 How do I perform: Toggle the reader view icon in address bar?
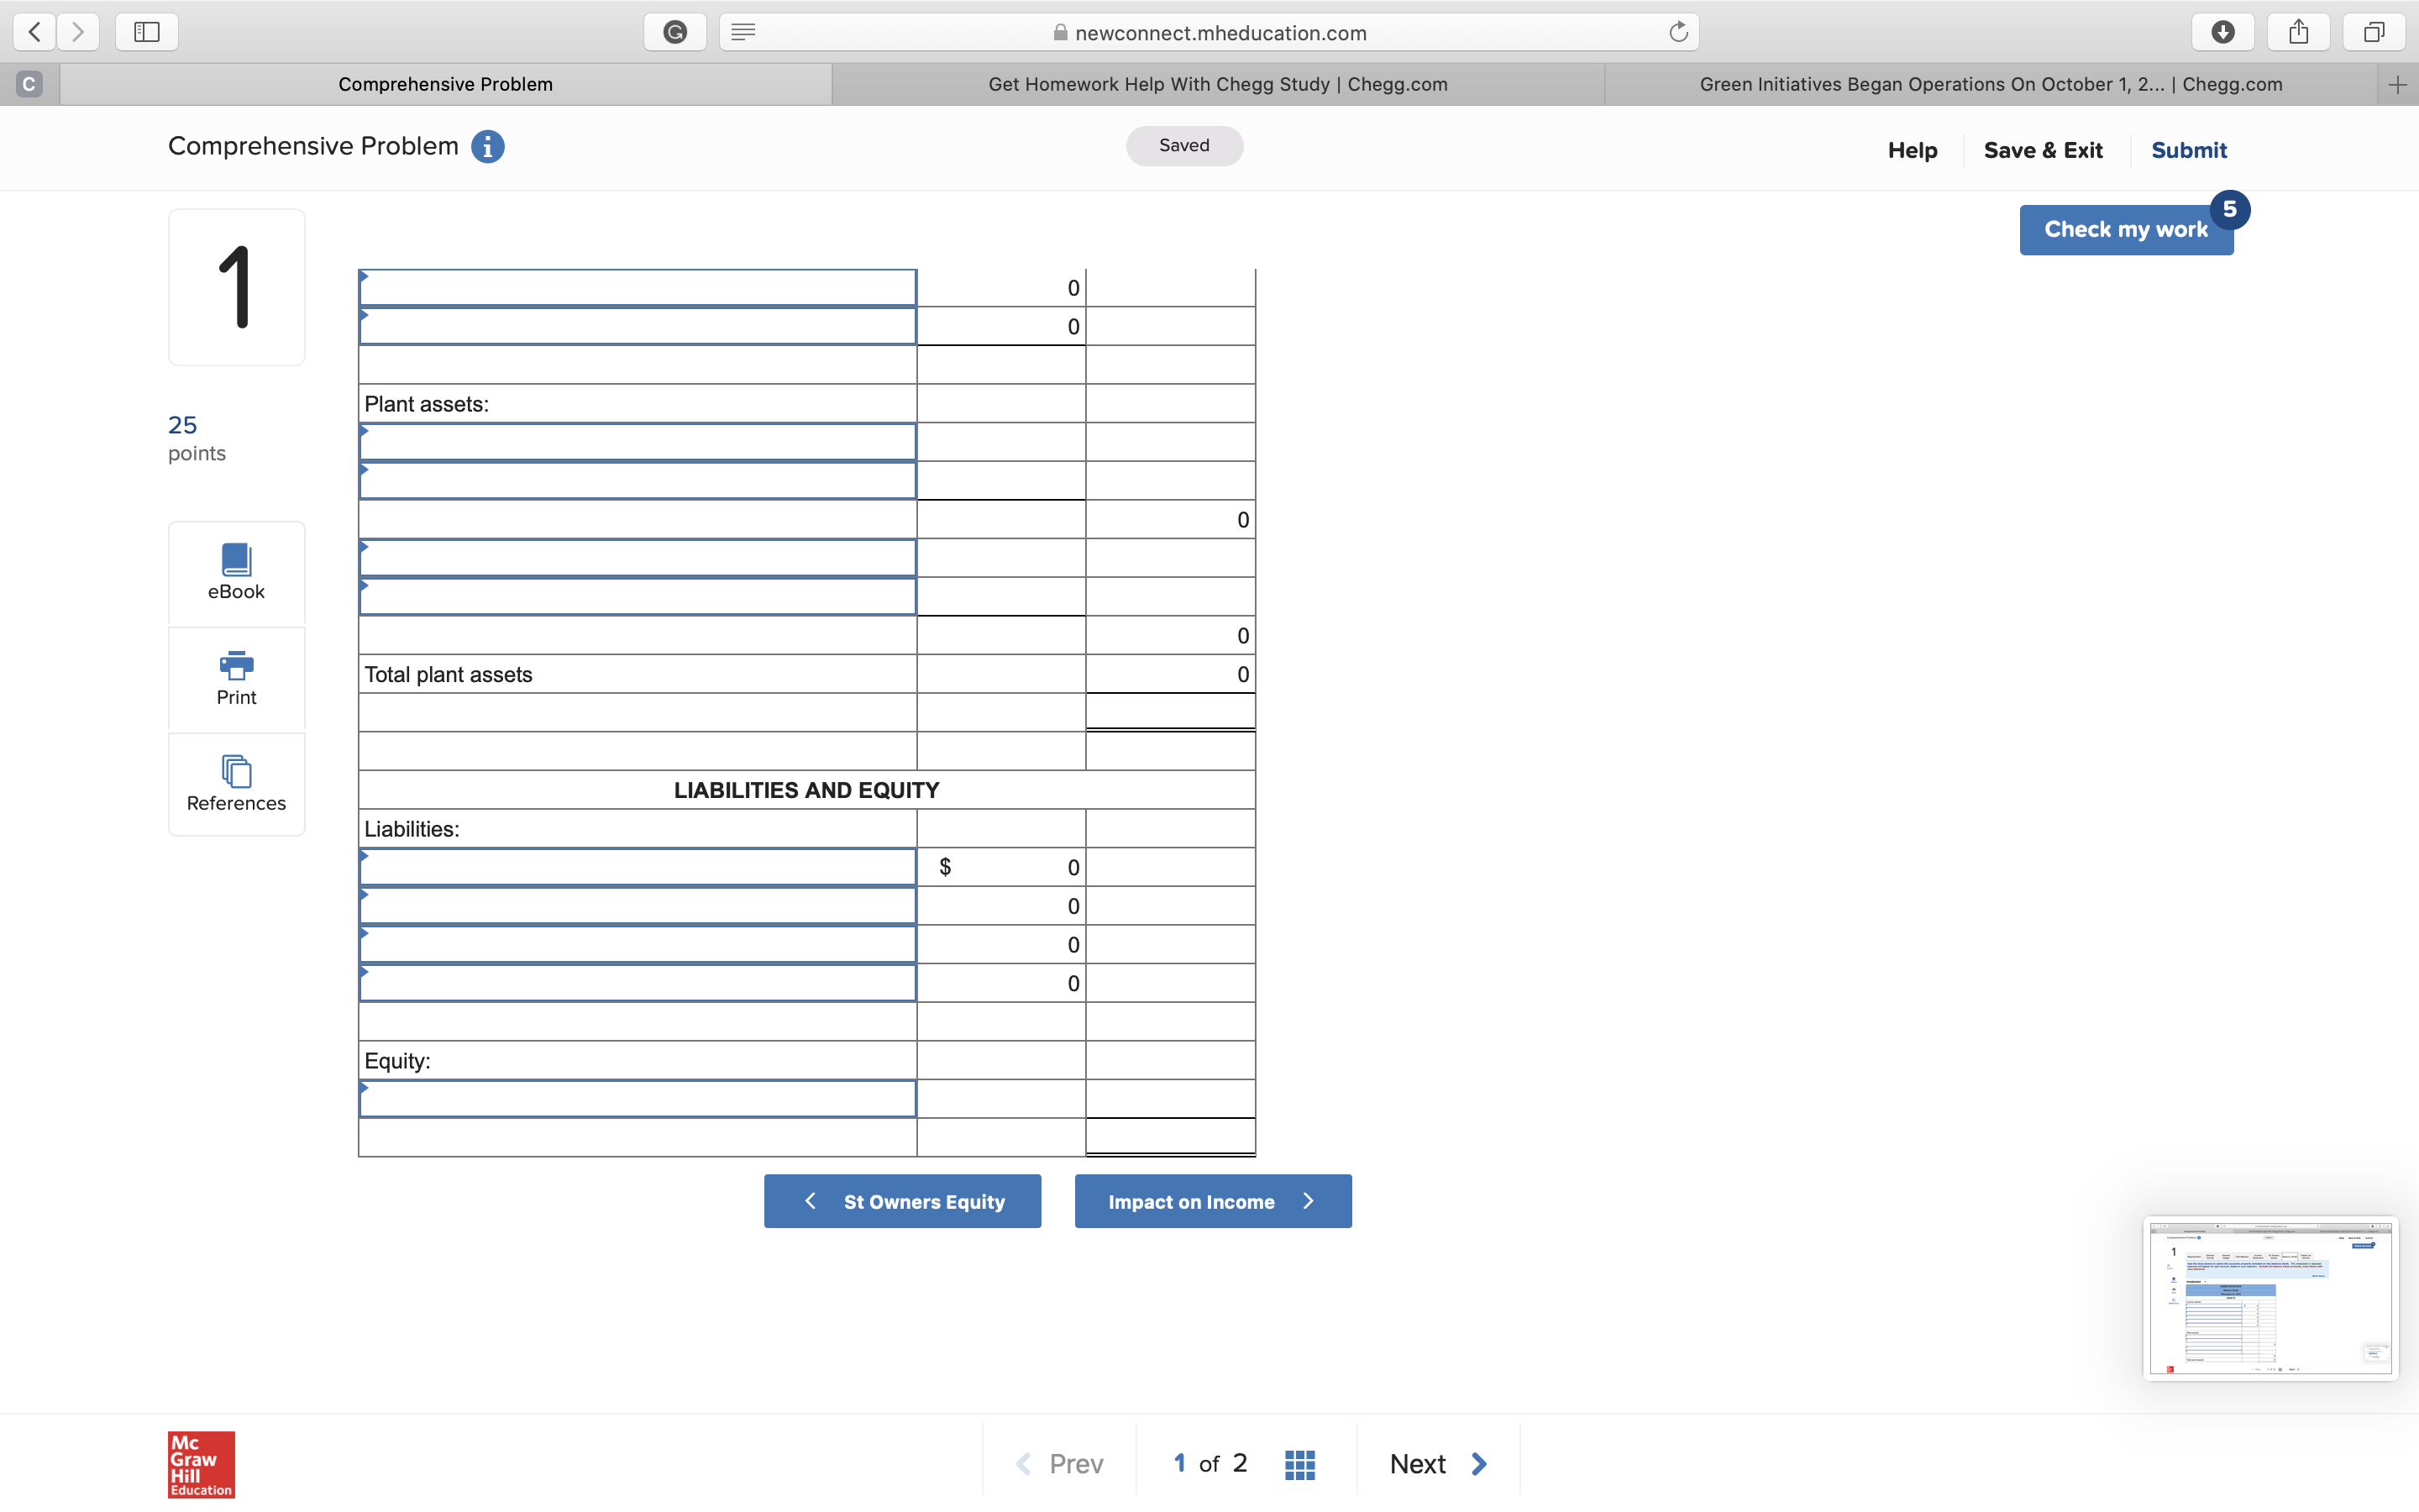[742, 31]
